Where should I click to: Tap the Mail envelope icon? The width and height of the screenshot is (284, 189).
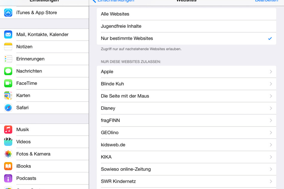[8, 35]
